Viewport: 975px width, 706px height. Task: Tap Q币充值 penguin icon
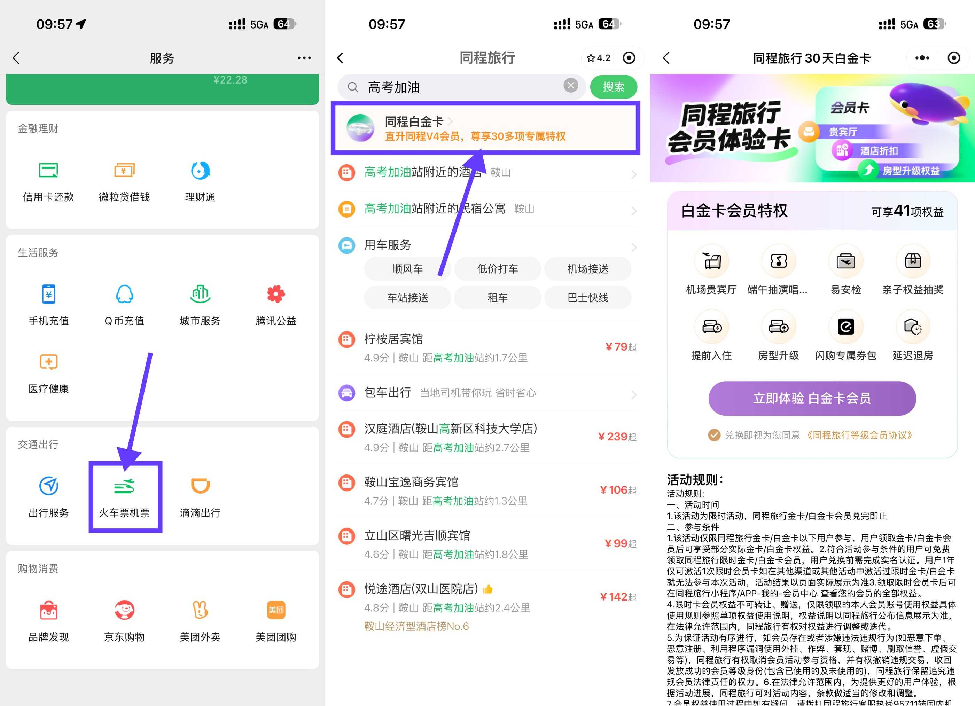(124, 295)
